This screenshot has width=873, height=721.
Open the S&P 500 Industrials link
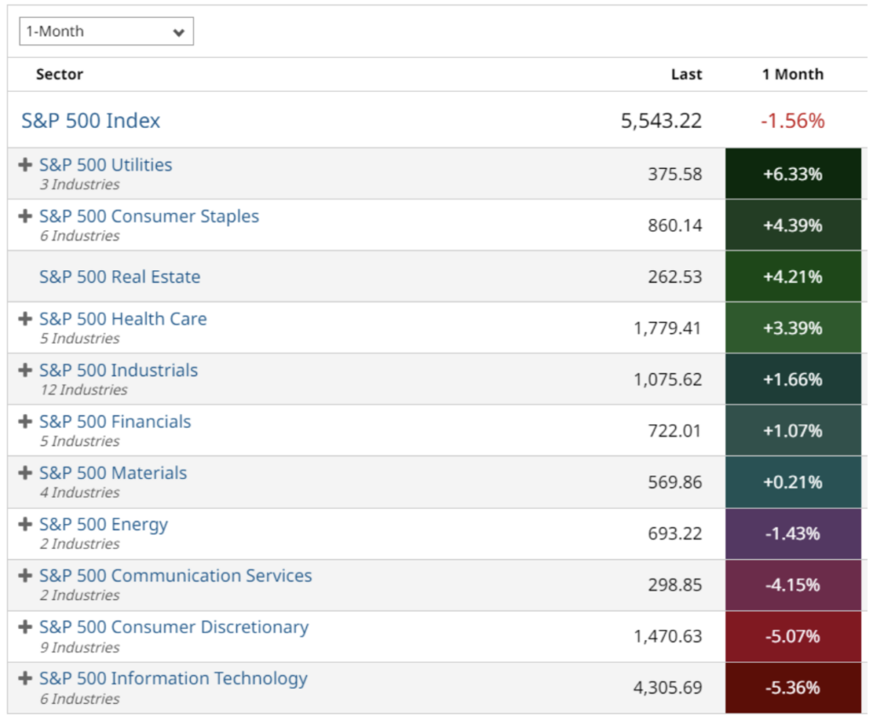[119, 370]
